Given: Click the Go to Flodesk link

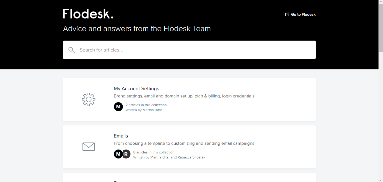Looking at the screenshot, I should 303,14.
